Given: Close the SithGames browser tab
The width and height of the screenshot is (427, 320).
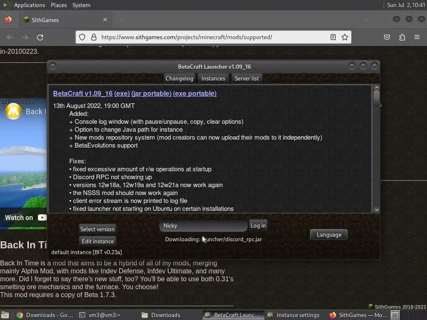Looking at the screenshot, I should tap(105, 20).
